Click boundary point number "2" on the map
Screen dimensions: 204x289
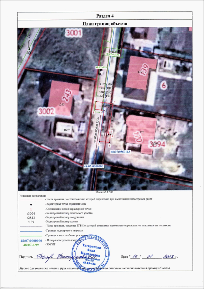point(115,102)
